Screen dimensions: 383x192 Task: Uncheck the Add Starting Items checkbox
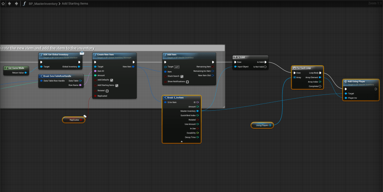click(117, 85)
